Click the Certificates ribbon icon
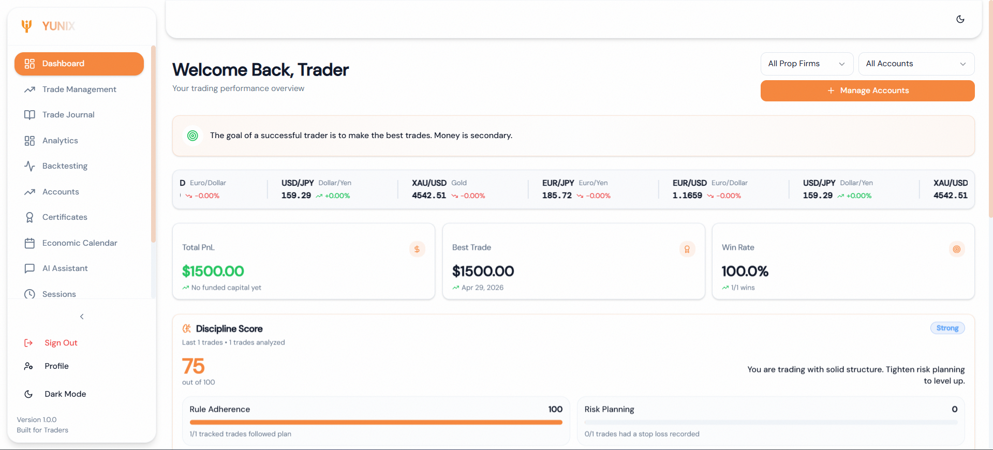The height and width of the screenshot is (450, 993). point(29,217)
